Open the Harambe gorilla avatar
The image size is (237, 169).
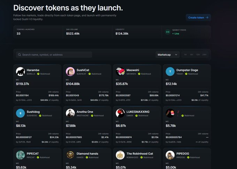[x=21, y=71]
